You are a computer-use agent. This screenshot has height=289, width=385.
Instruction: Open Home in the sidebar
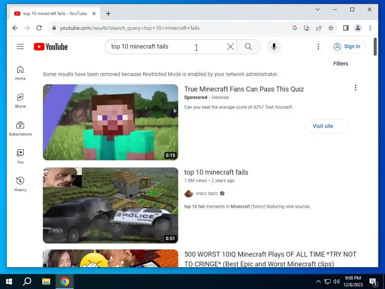[20, 73]
